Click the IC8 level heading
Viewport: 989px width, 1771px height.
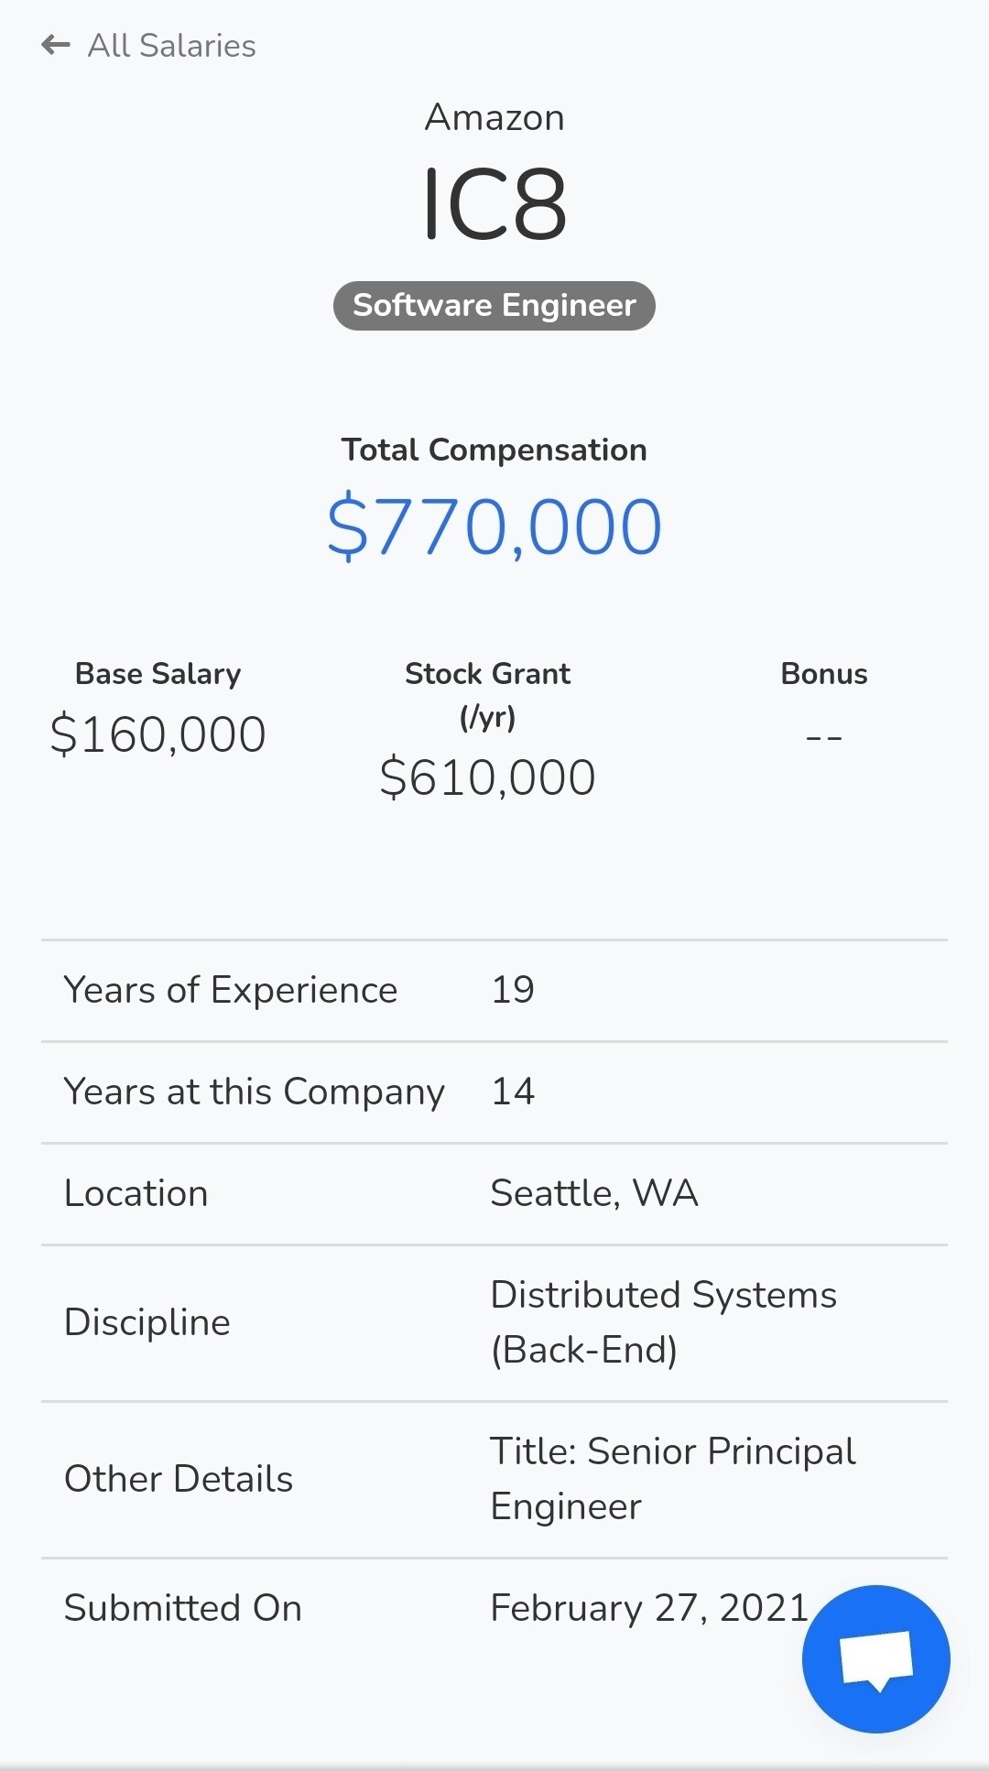(x=494, y=204)
